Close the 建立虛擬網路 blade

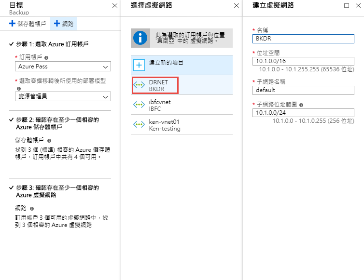point(358,6)
